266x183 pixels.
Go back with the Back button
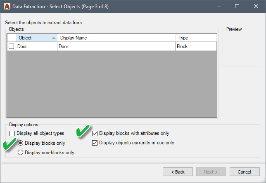[178, 171]
